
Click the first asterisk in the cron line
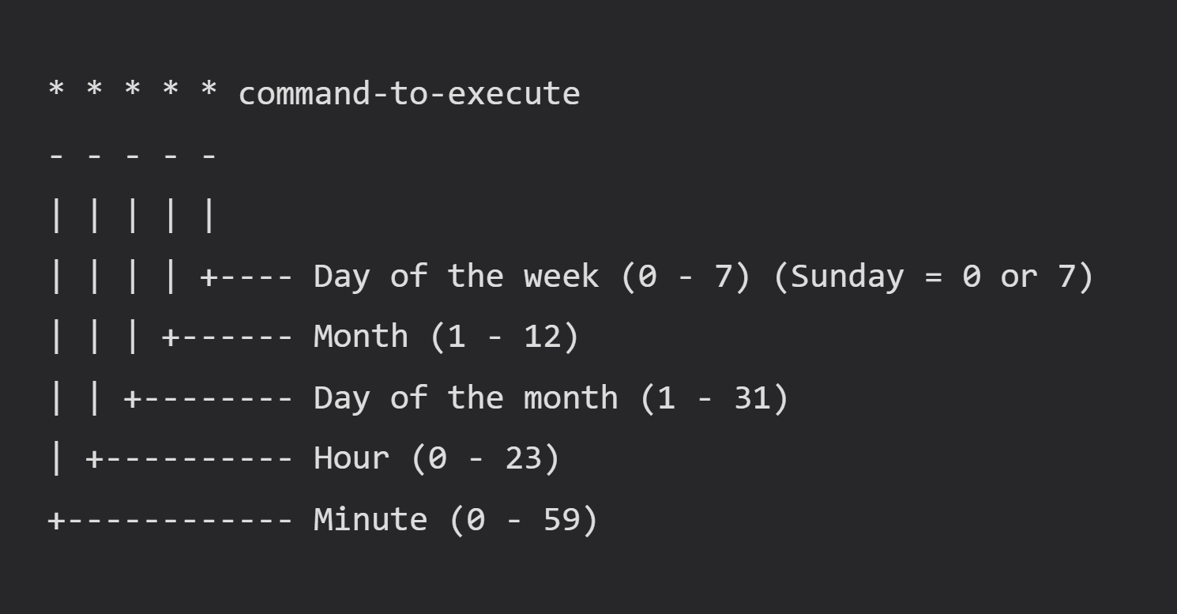click(x=56, y=89)
